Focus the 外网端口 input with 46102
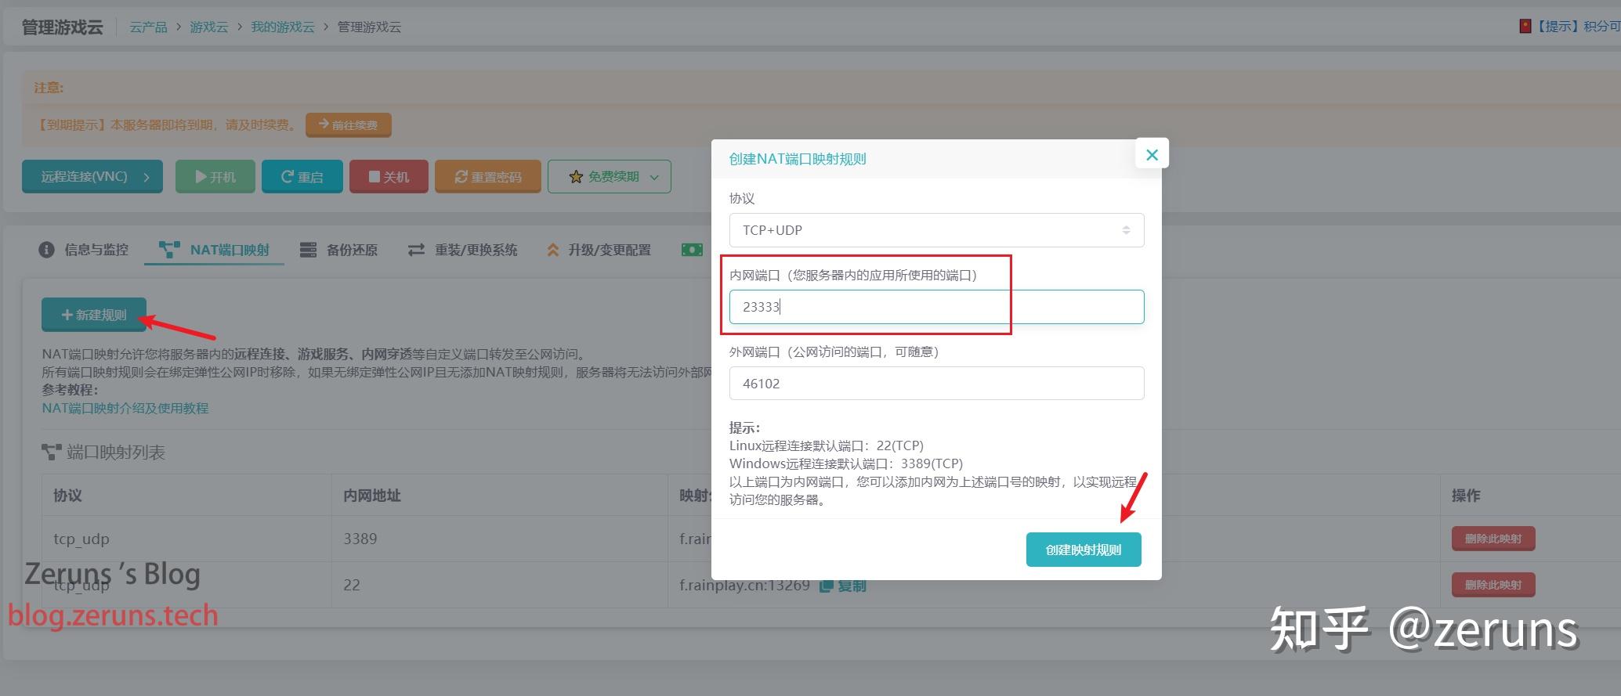Screen dimensions: 1621x696 (x=936, y=384)
